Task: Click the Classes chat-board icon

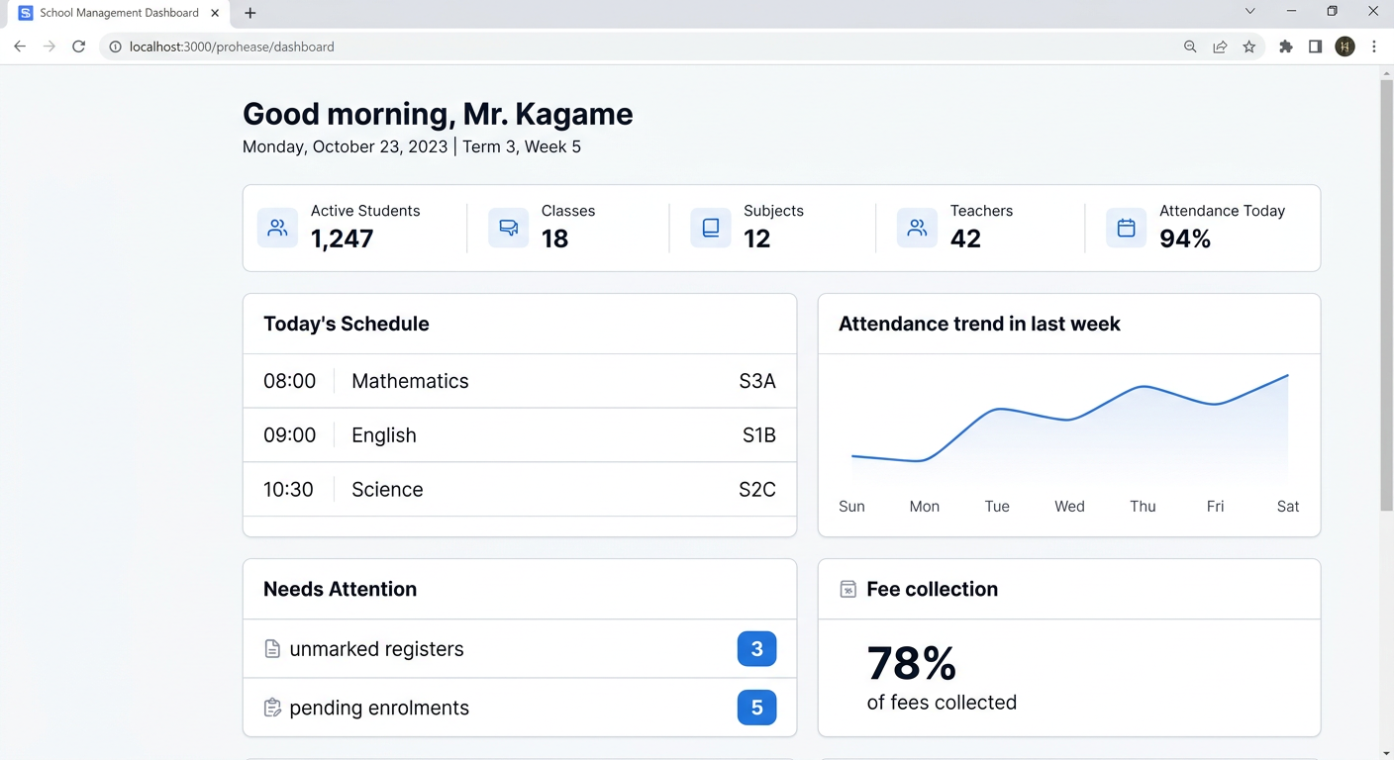Action: coord(509,228)
